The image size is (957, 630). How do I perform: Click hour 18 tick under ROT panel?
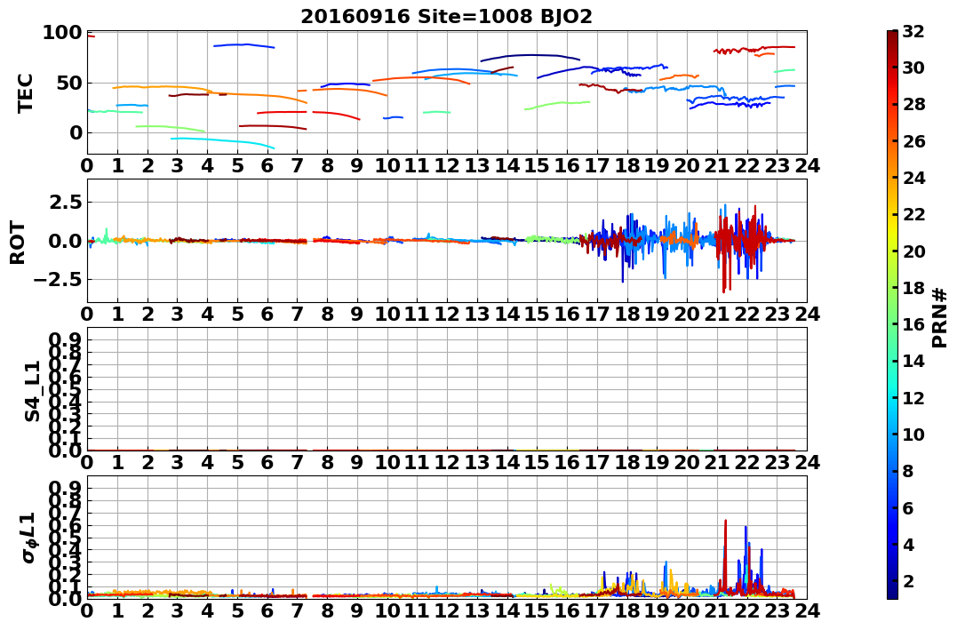[x=627, y=315]
